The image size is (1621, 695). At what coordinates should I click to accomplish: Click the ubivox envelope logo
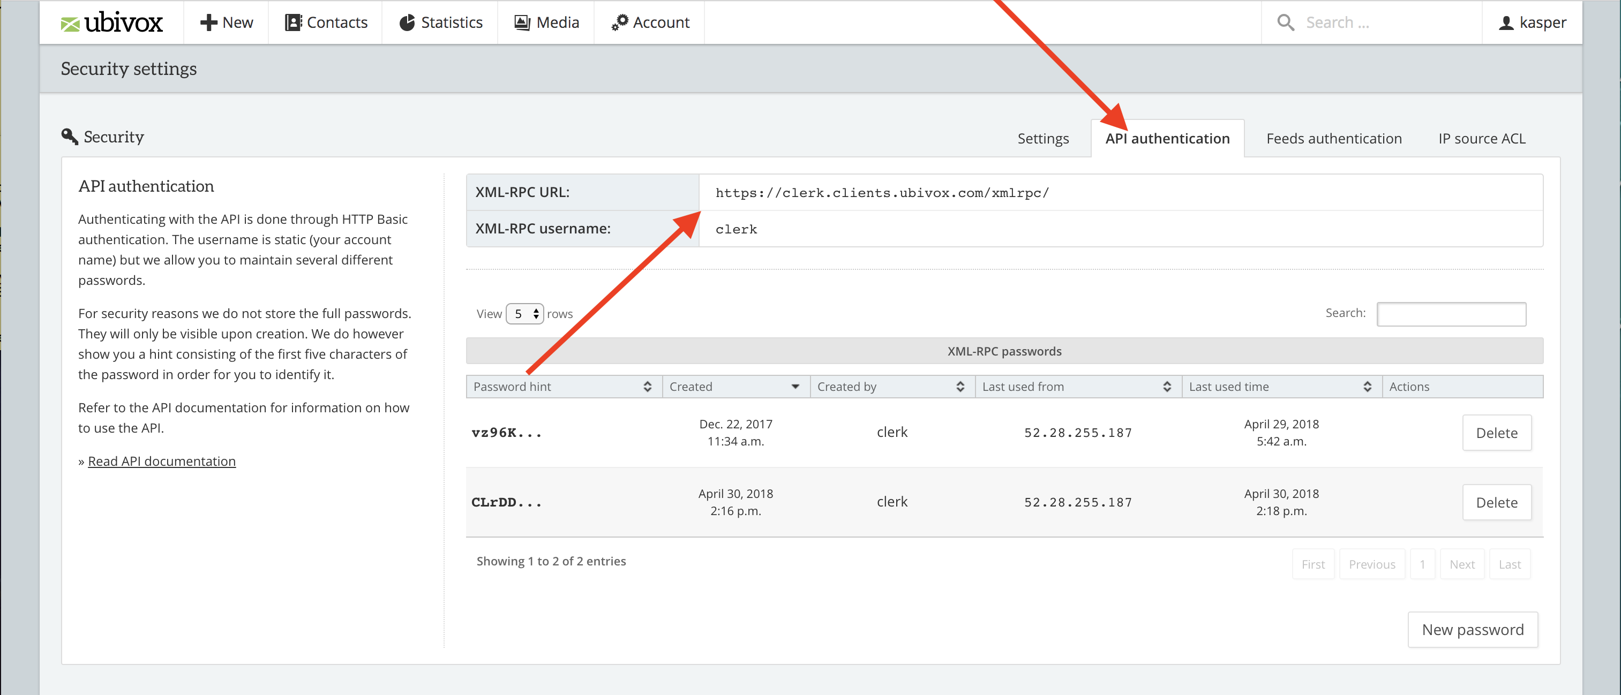click(x=70, y=24)
